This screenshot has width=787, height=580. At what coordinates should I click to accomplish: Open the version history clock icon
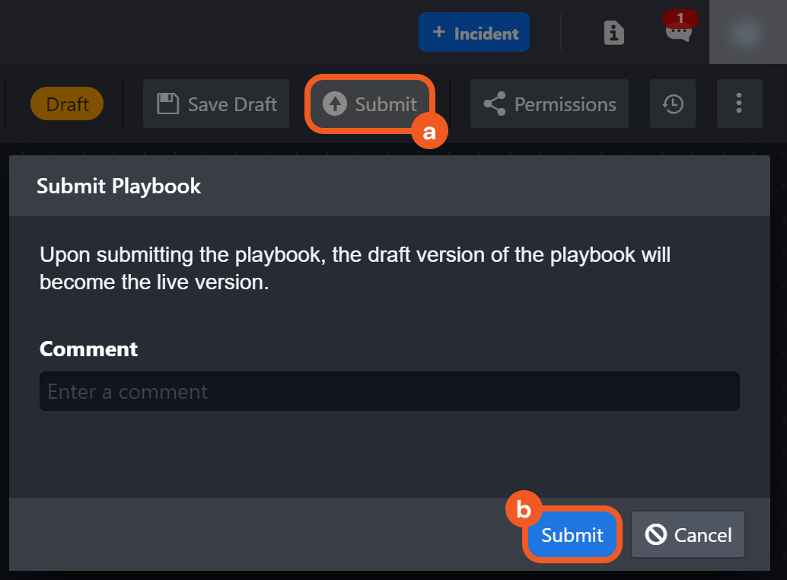pyautogui.click(x=673, y=104)
